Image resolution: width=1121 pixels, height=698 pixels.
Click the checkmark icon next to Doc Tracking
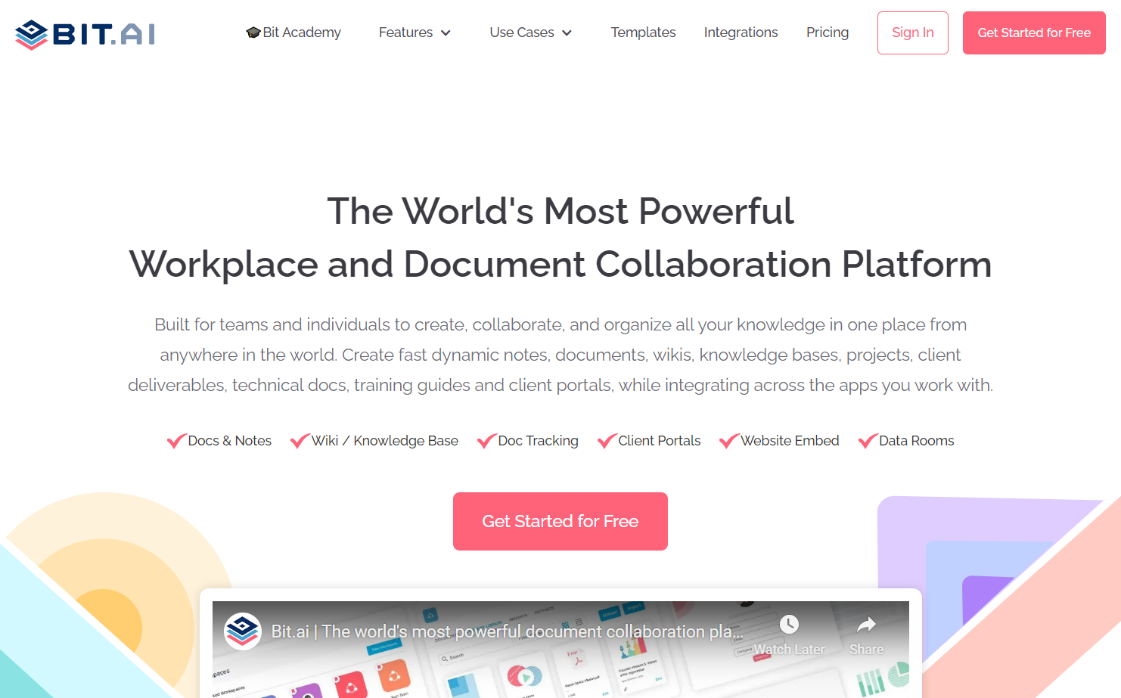(x=487, y=441)
